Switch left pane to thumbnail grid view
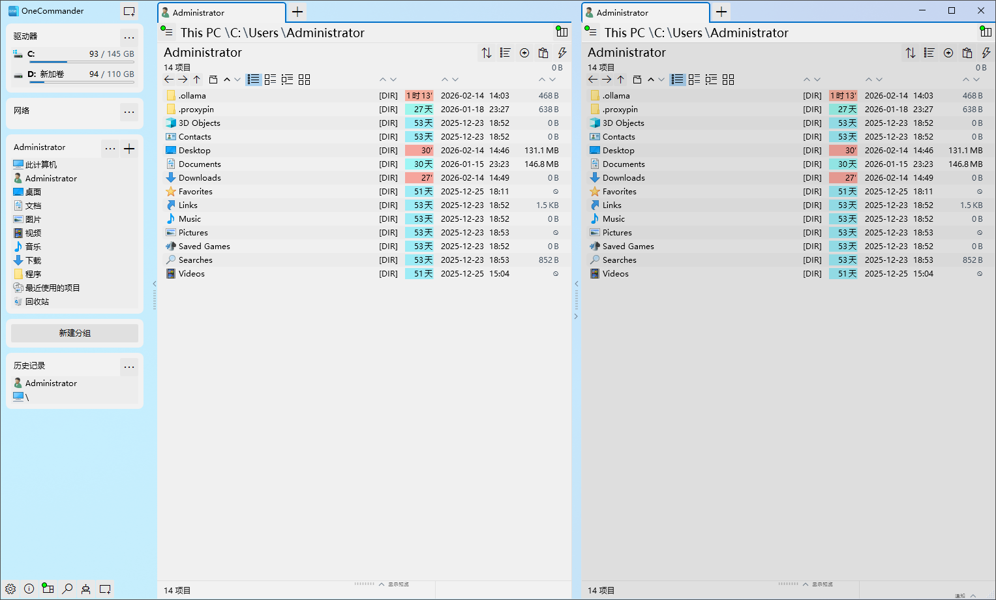The image size is (996, 600). 305,80
